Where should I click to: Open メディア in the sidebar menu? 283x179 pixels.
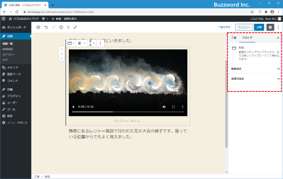coord(12,67)
